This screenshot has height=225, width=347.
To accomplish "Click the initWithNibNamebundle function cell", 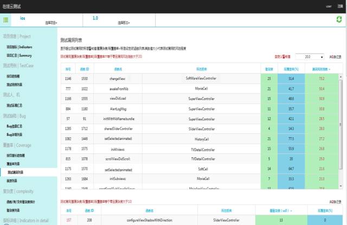I will pyautogui.click(x=119, y=119).
